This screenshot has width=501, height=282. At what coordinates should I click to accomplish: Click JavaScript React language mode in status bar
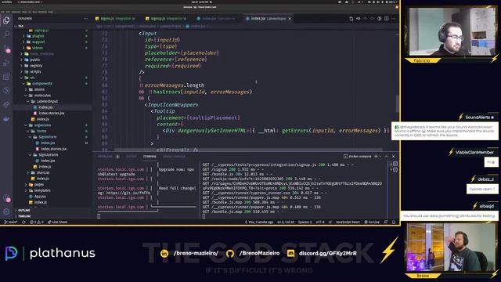(348, 222)
